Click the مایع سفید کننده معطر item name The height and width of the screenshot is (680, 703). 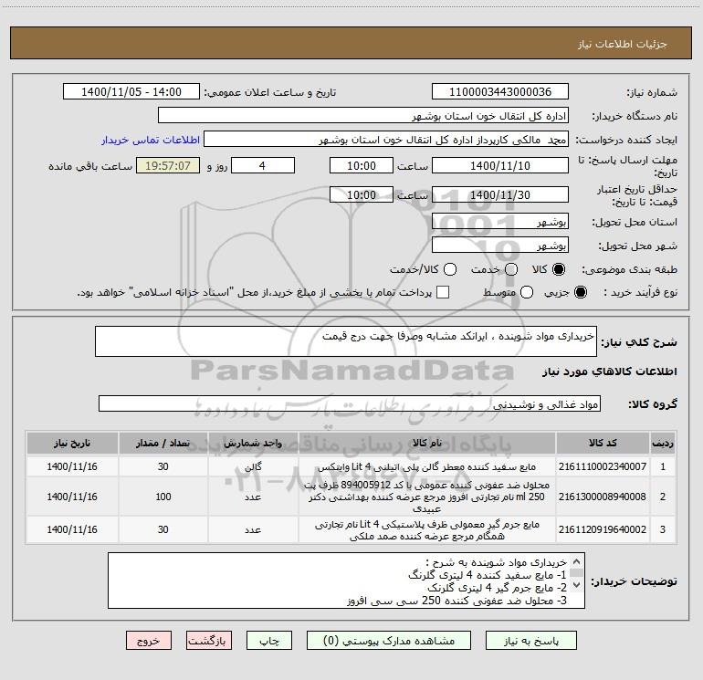(427, 466)
